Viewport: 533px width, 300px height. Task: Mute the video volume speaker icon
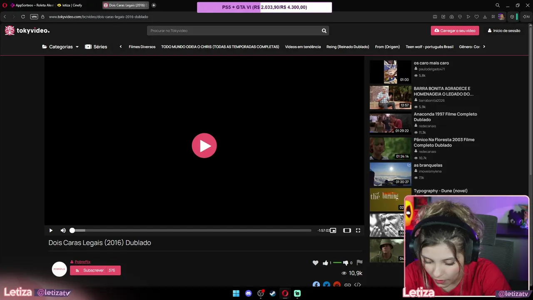pyautogui.click(x=63, y=230)
